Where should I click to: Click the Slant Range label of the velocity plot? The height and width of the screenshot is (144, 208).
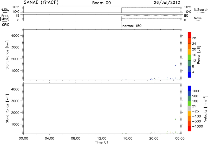click(x=7, y=108)
